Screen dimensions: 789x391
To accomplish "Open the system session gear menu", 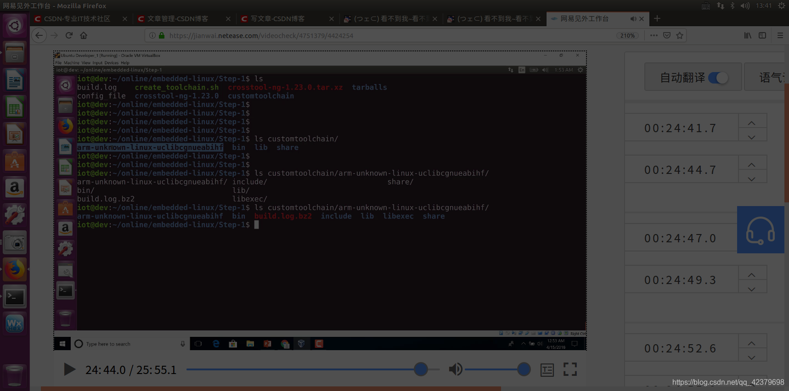I will click(782, 6).
